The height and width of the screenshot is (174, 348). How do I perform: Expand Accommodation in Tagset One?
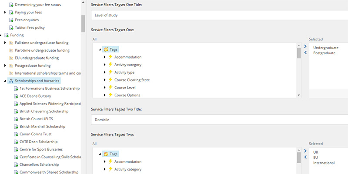coord(105,57)
